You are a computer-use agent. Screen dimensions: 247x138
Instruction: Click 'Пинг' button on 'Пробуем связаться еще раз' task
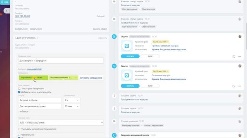pos(150,56)
